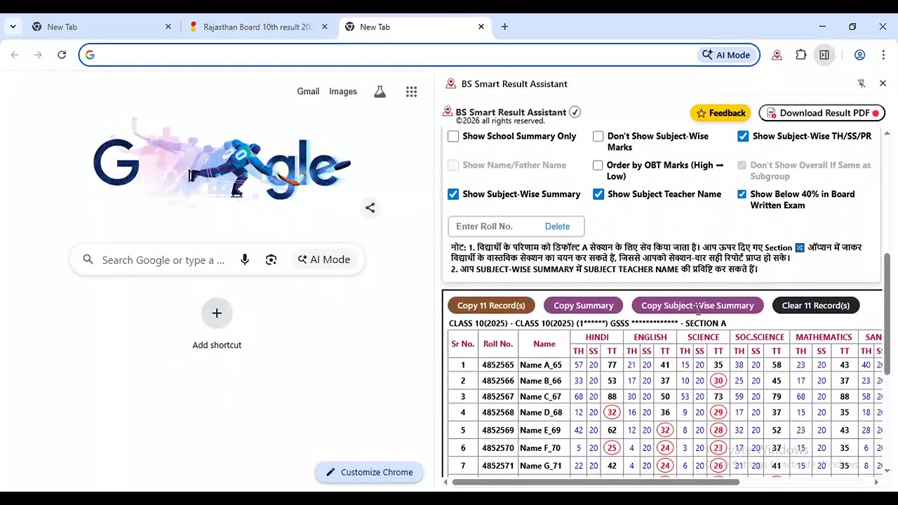The image size is (898, 505).
Task: Click the MATHEMATICS column header
Action: [x=824, y=337]
